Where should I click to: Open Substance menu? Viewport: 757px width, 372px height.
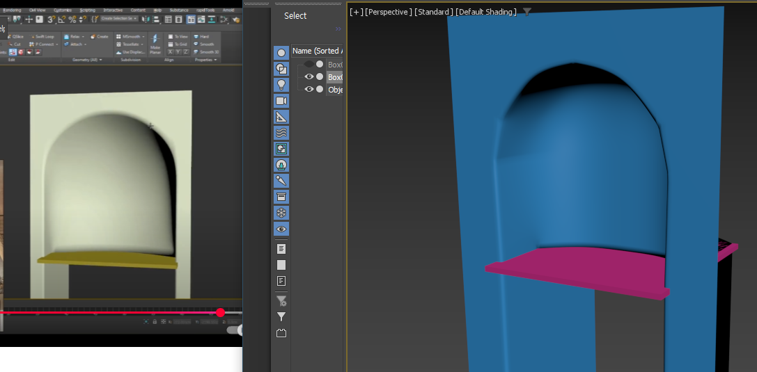point(179,10)
